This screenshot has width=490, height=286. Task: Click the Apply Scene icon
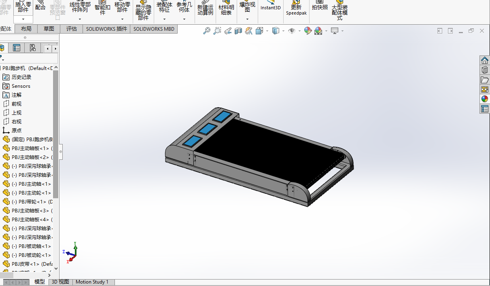(318, 31)
